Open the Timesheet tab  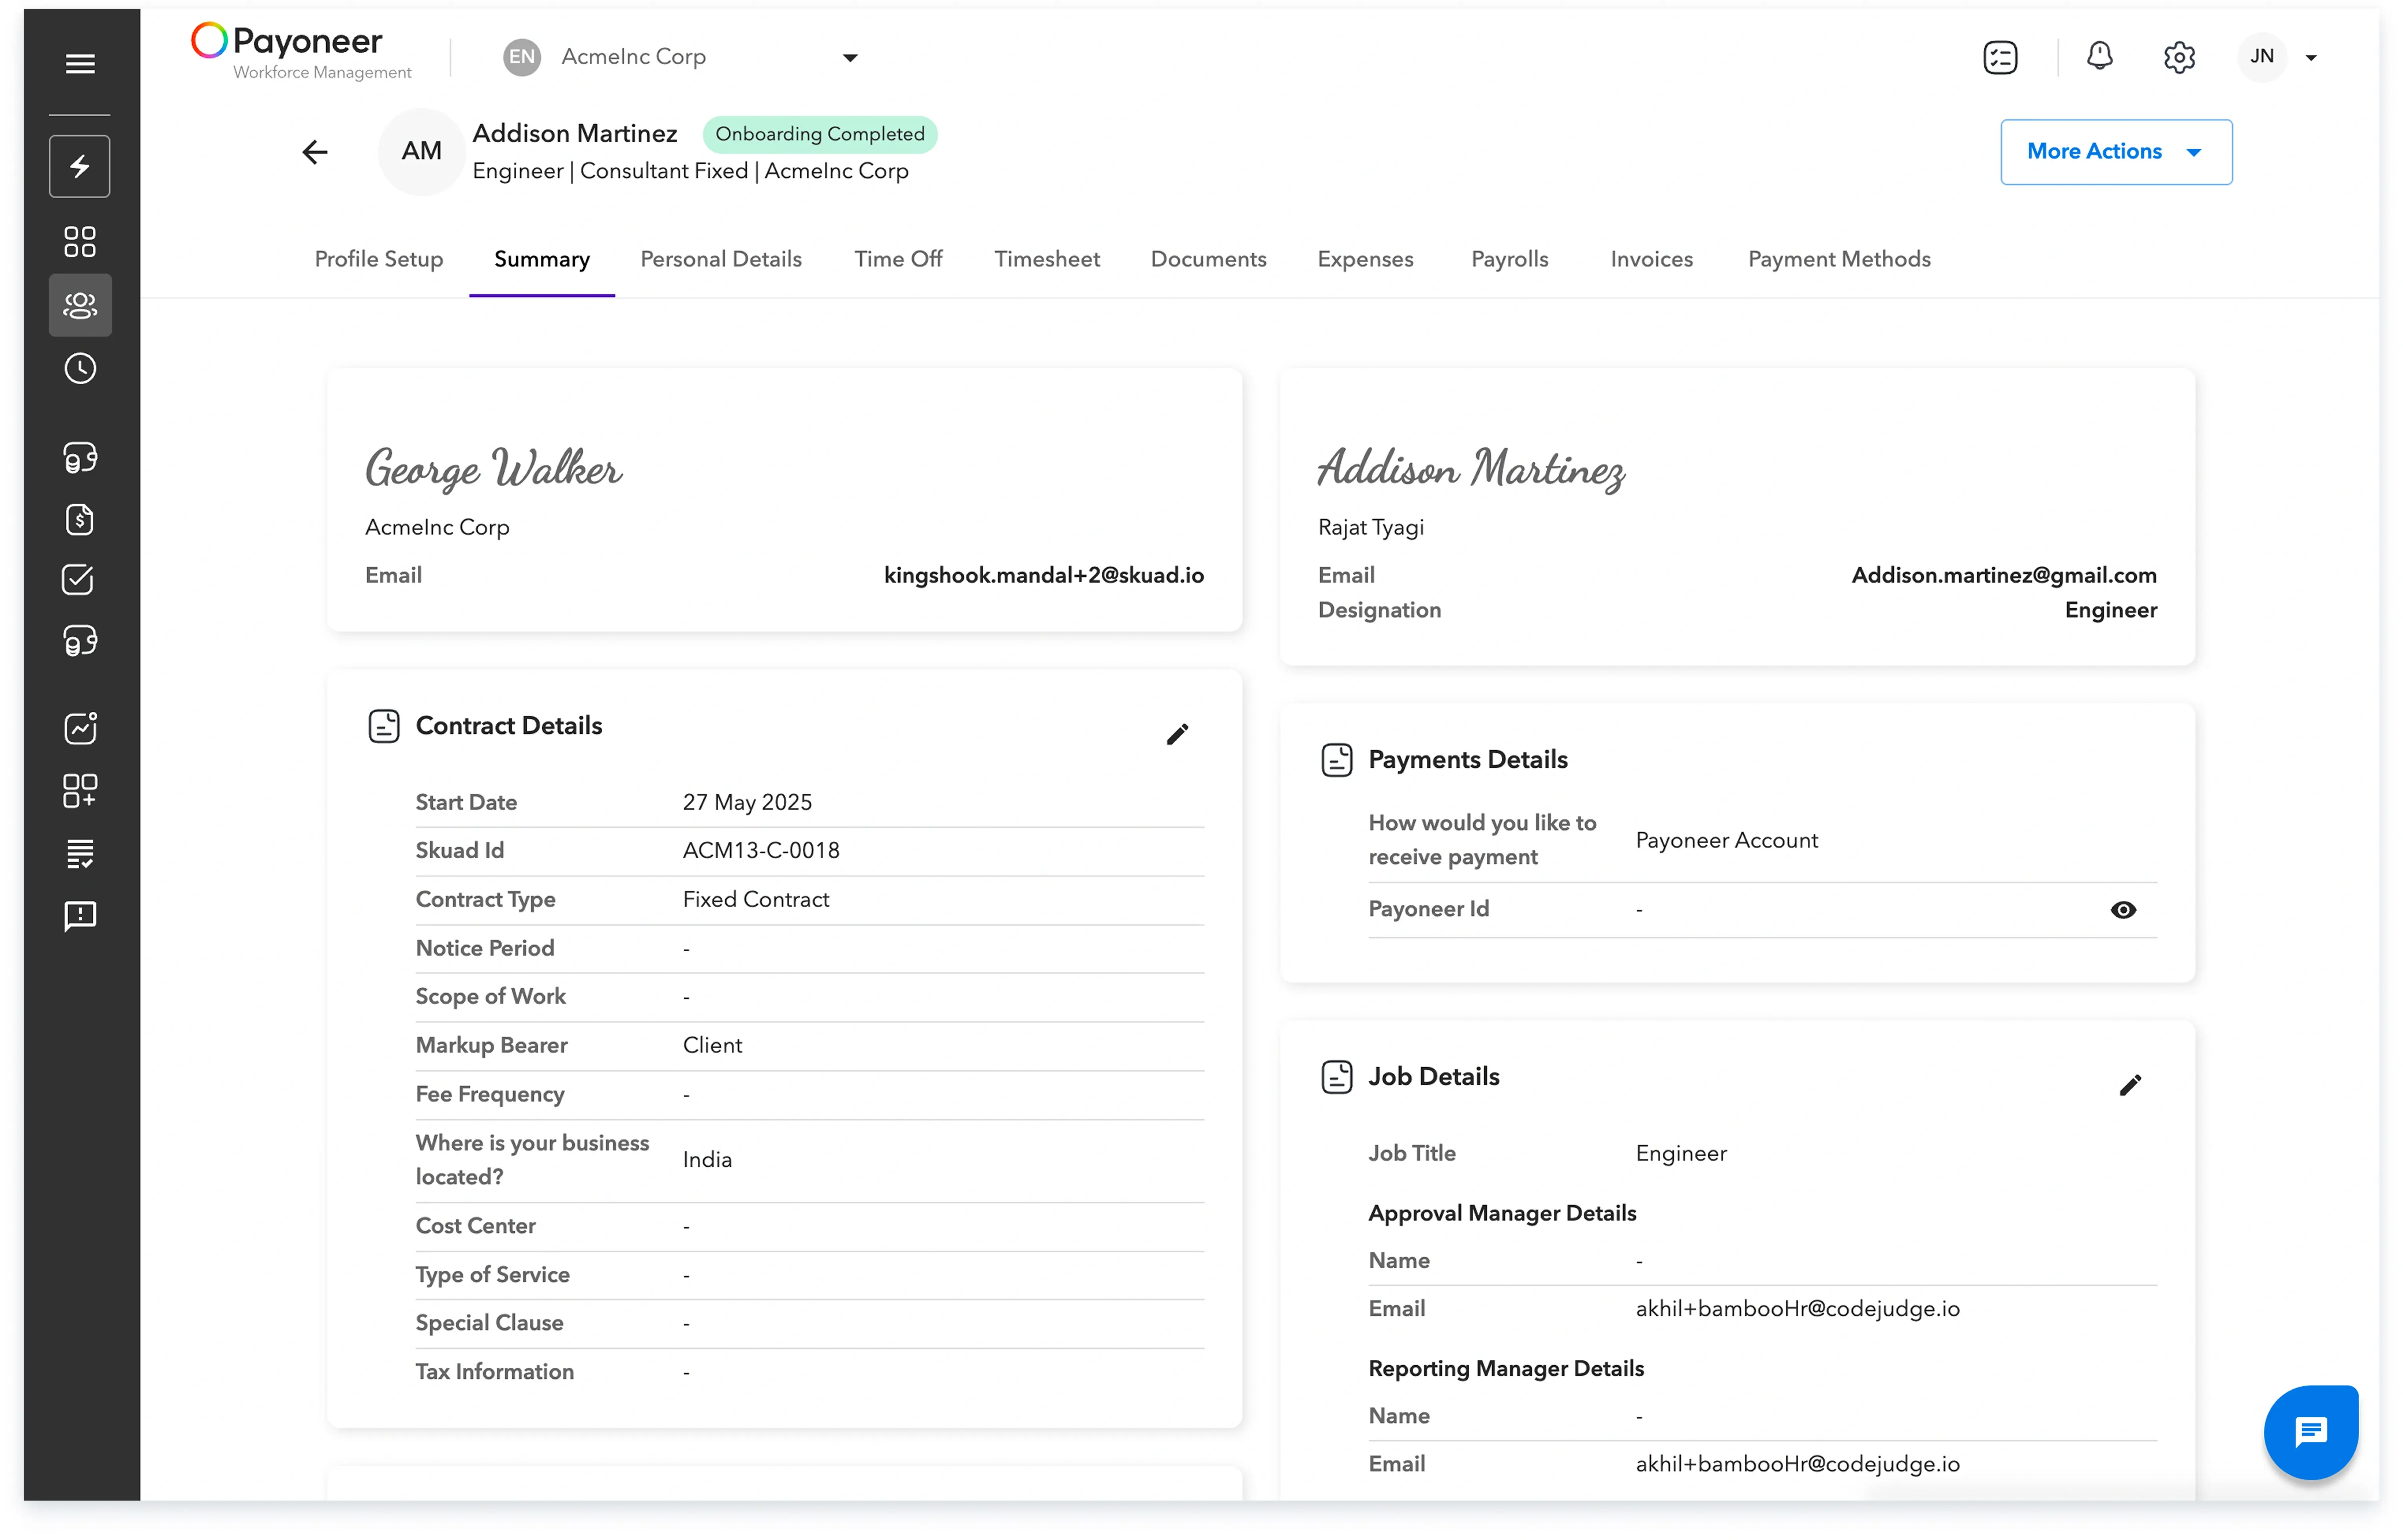pyautogui.click(x=1046, y=259)
